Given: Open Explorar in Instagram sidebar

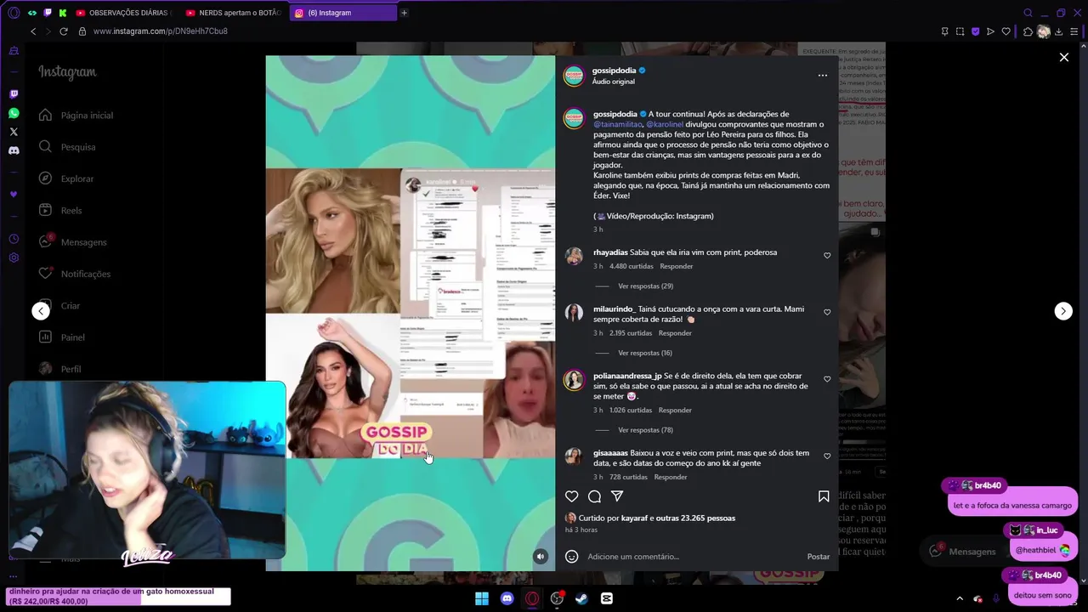Looking at the screenshot, I should 66,178.
